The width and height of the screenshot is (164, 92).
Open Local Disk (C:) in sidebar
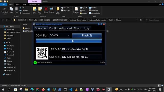pyautogui.click(x=11, y=67)
